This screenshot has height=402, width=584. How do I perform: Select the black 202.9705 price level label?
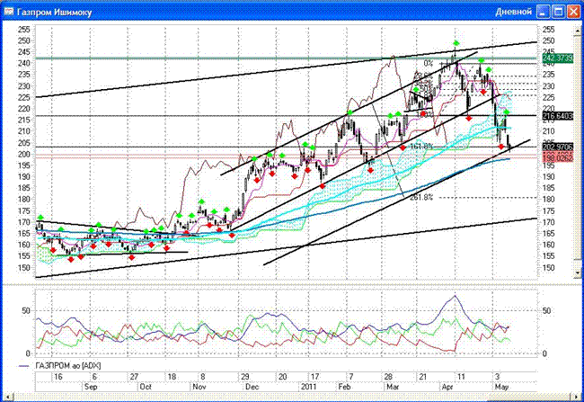click(558, 147)
